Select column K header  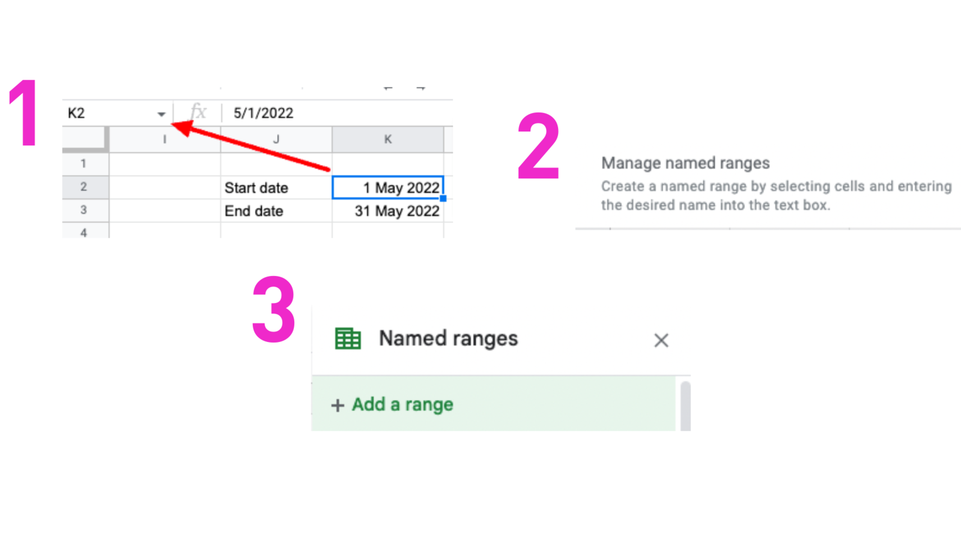[387, 139]
